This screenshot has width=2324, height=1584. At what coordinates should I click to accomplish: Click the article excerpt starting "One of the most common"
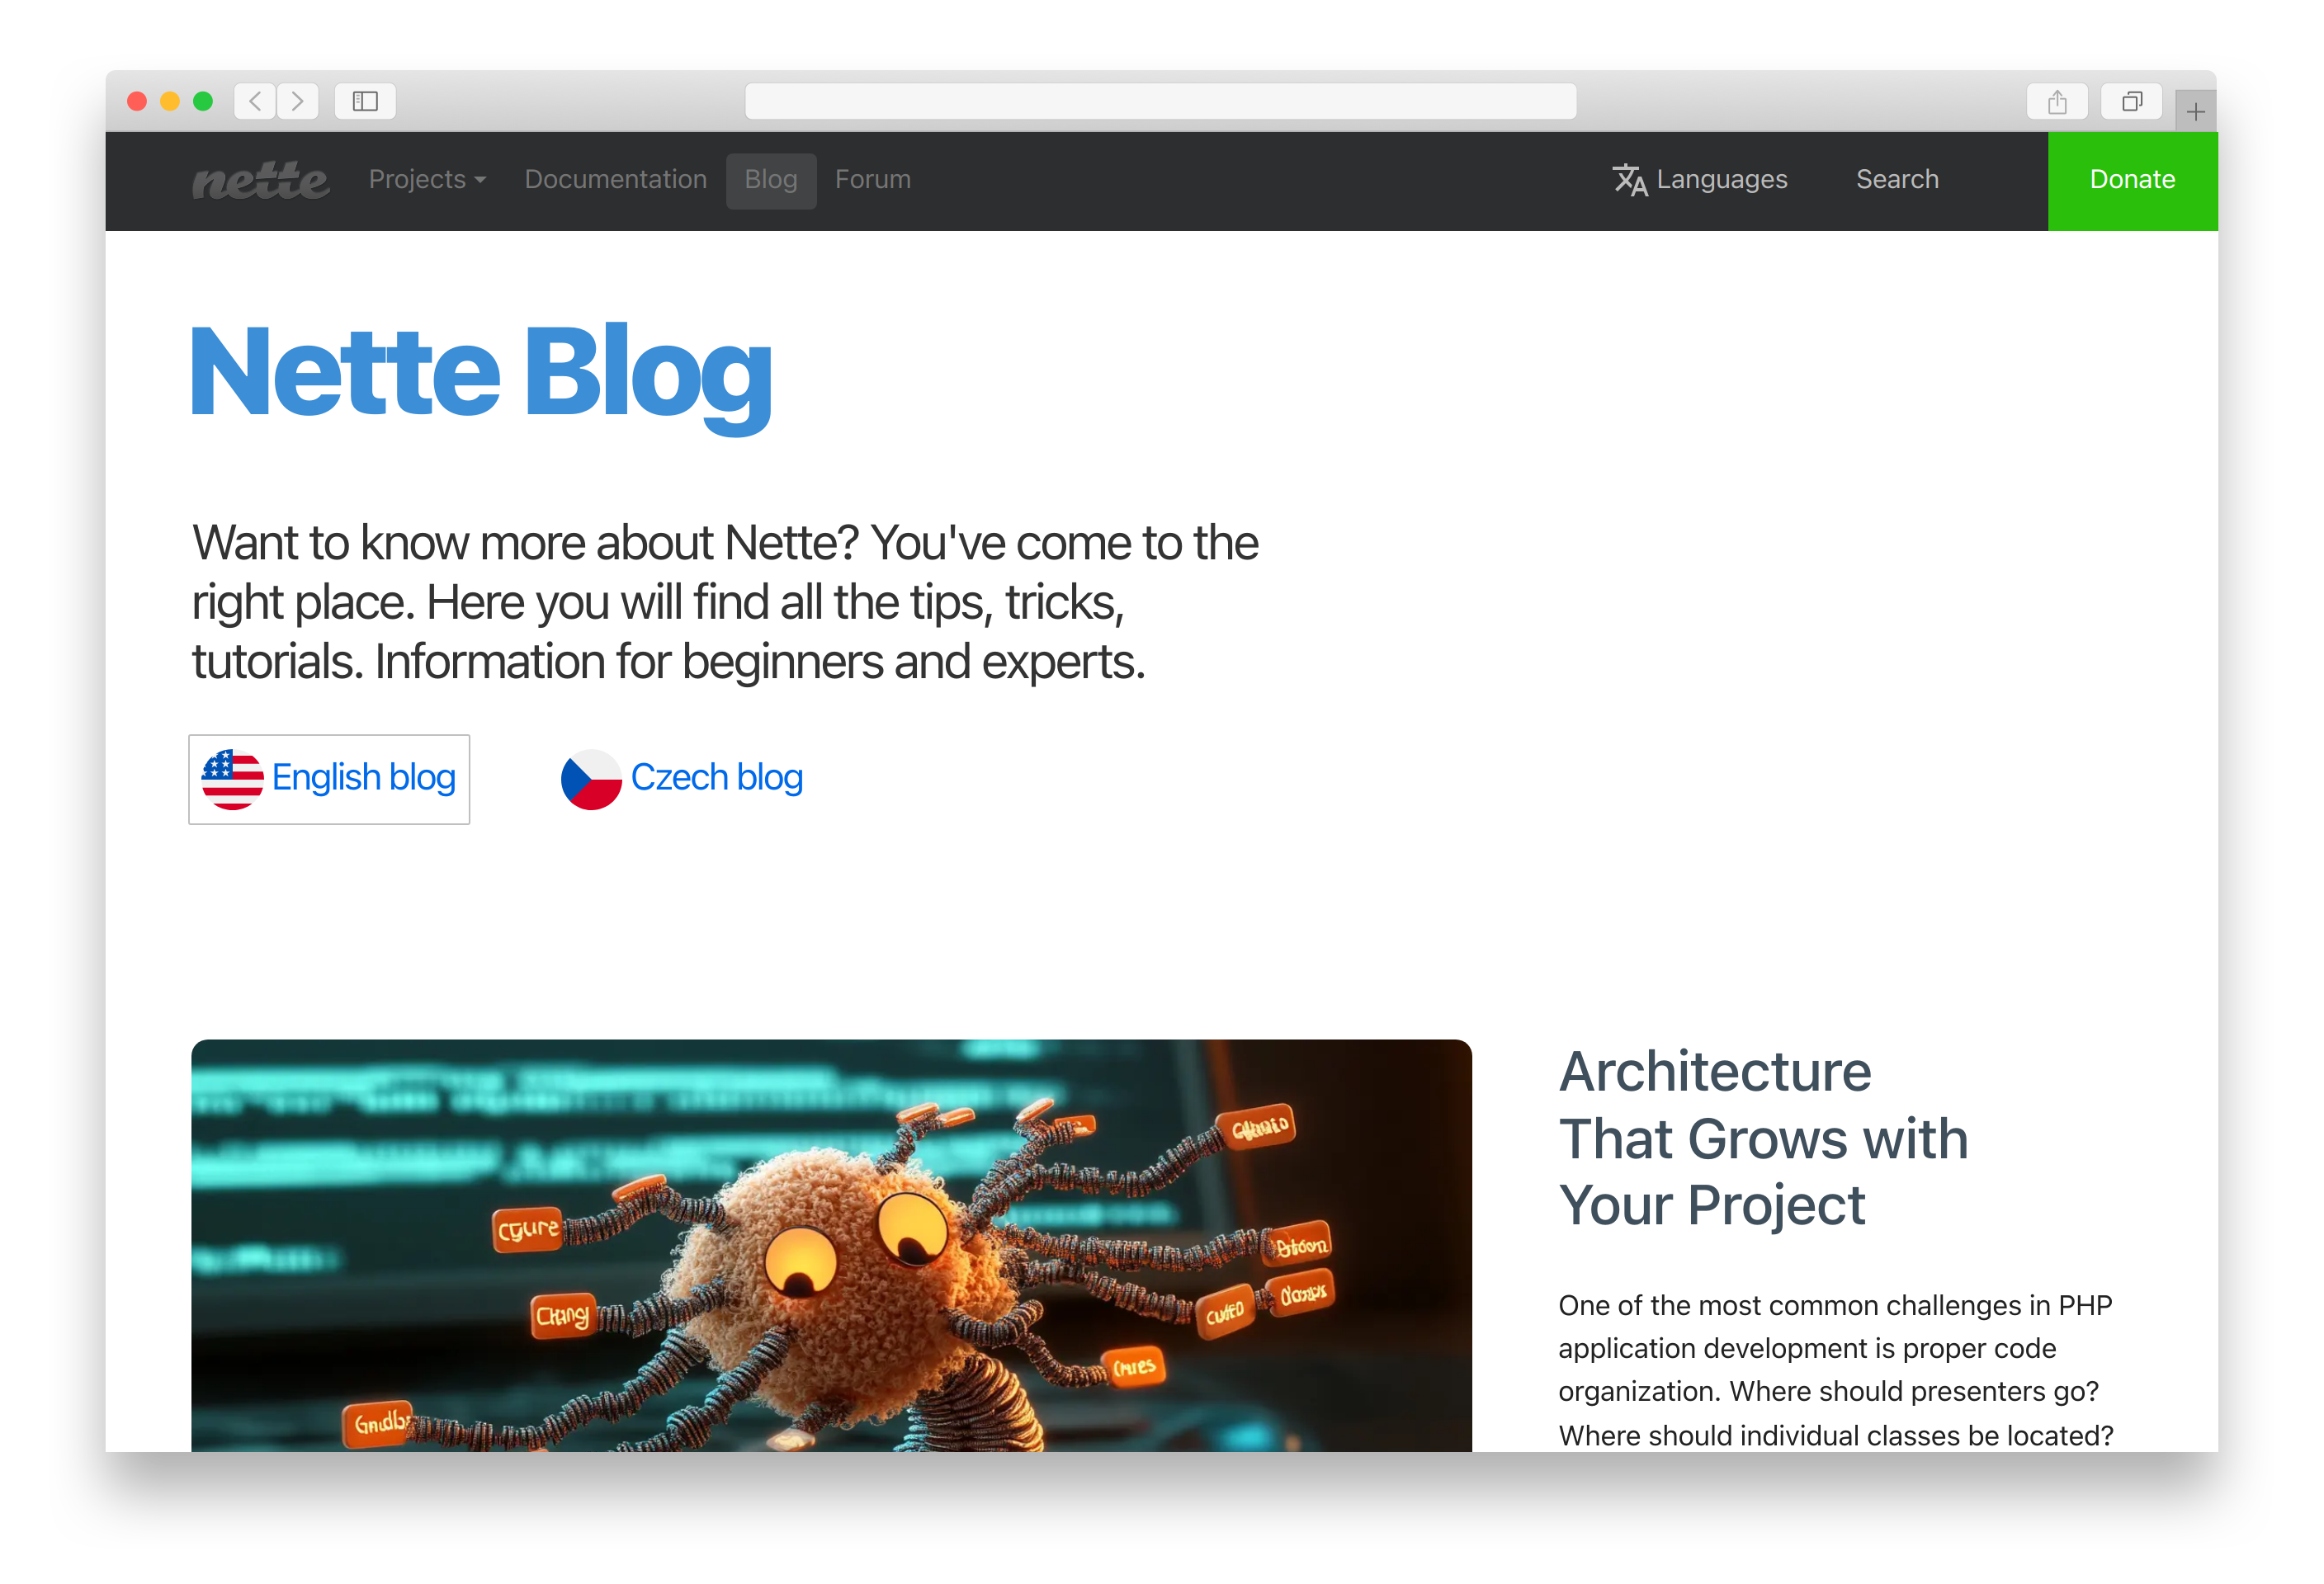coord(1835,1370)
